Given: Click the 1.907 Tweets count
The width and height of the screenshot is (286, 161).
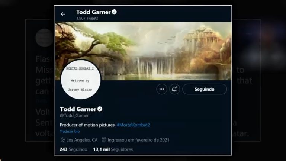Looking at the screenshot, I should 87,19.
